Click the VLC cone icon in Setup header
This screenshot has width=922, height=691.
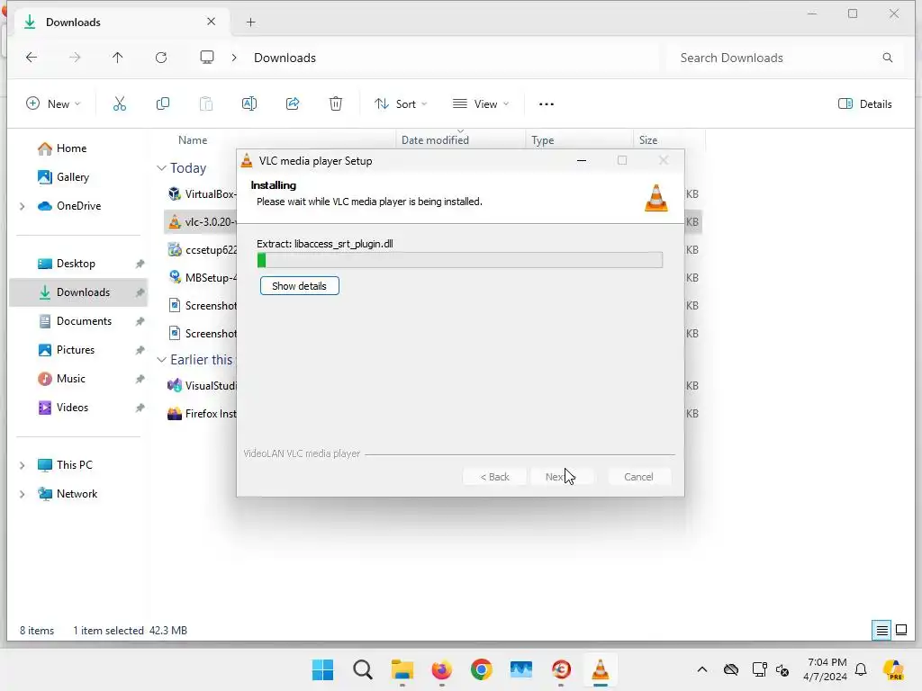pos(656,197)
